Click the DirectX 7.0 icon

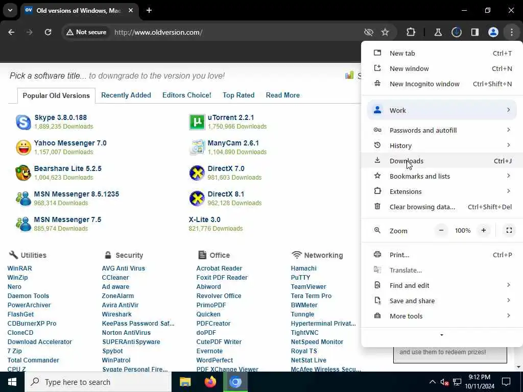(x=197, y=173)
